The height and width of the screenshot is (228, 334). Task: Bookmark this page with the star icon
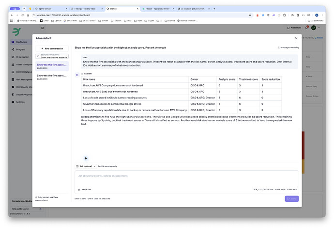[250, 15]
